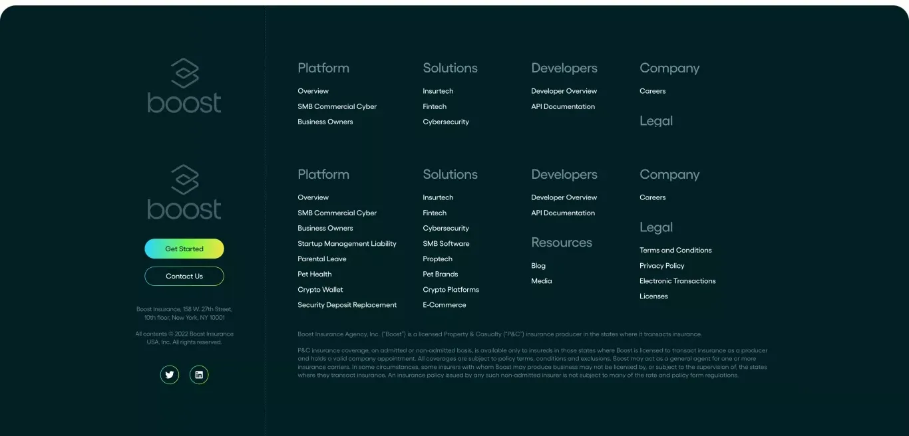The image size is (909, 436).
Task: Open the Licenses link under Legal
Action: point(653,296)
